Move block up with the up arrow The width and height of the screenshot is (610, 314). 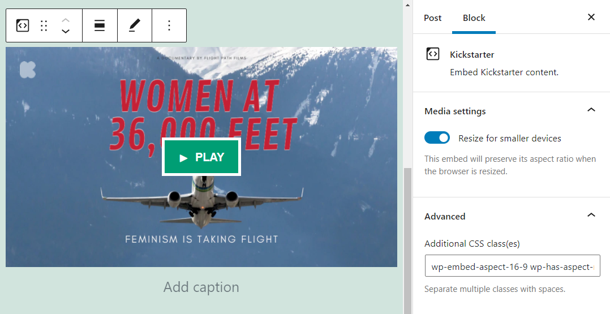click(66, 20)
